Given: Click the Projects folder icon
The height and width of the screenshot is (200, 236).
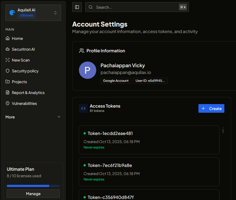Looking at the screenshot, I should tap(8, 82).
